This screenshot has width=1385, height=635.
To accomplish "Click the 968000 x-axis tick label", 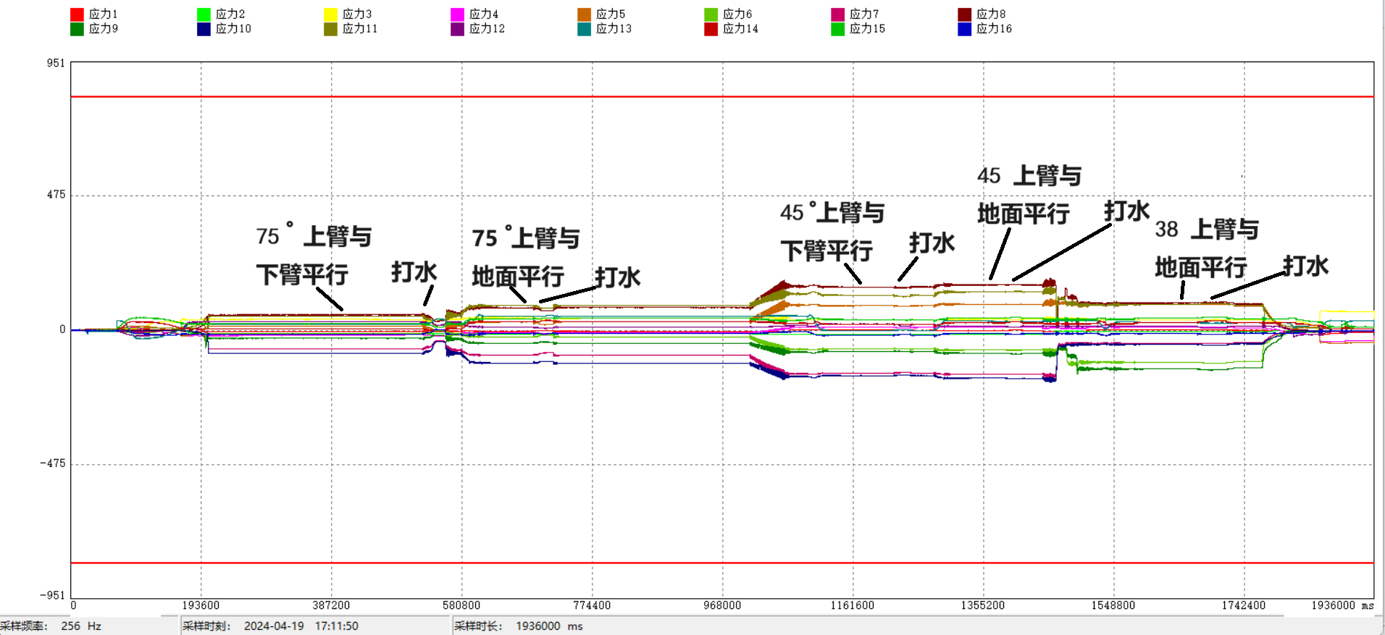I will (x=722, y=605).
